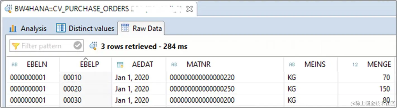Select the KG cell in row 00010
The image size is (397, 108).
[311, 77]
